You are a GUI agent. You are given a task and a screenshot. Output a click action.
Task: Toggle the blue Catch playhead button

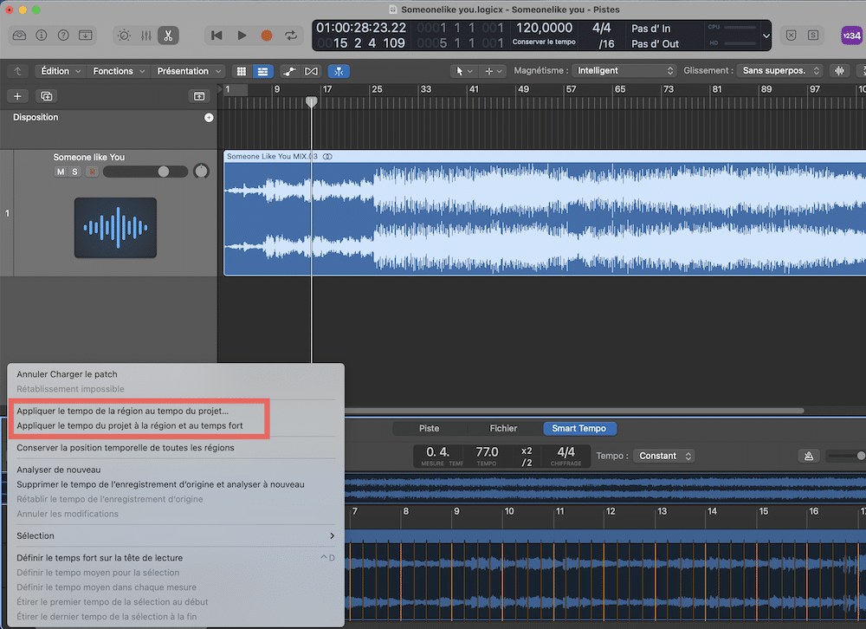point(339,71)
